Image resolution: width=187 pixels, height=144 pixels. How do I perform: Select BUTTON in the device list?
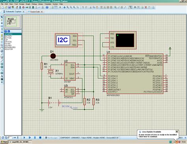[8, 38]
